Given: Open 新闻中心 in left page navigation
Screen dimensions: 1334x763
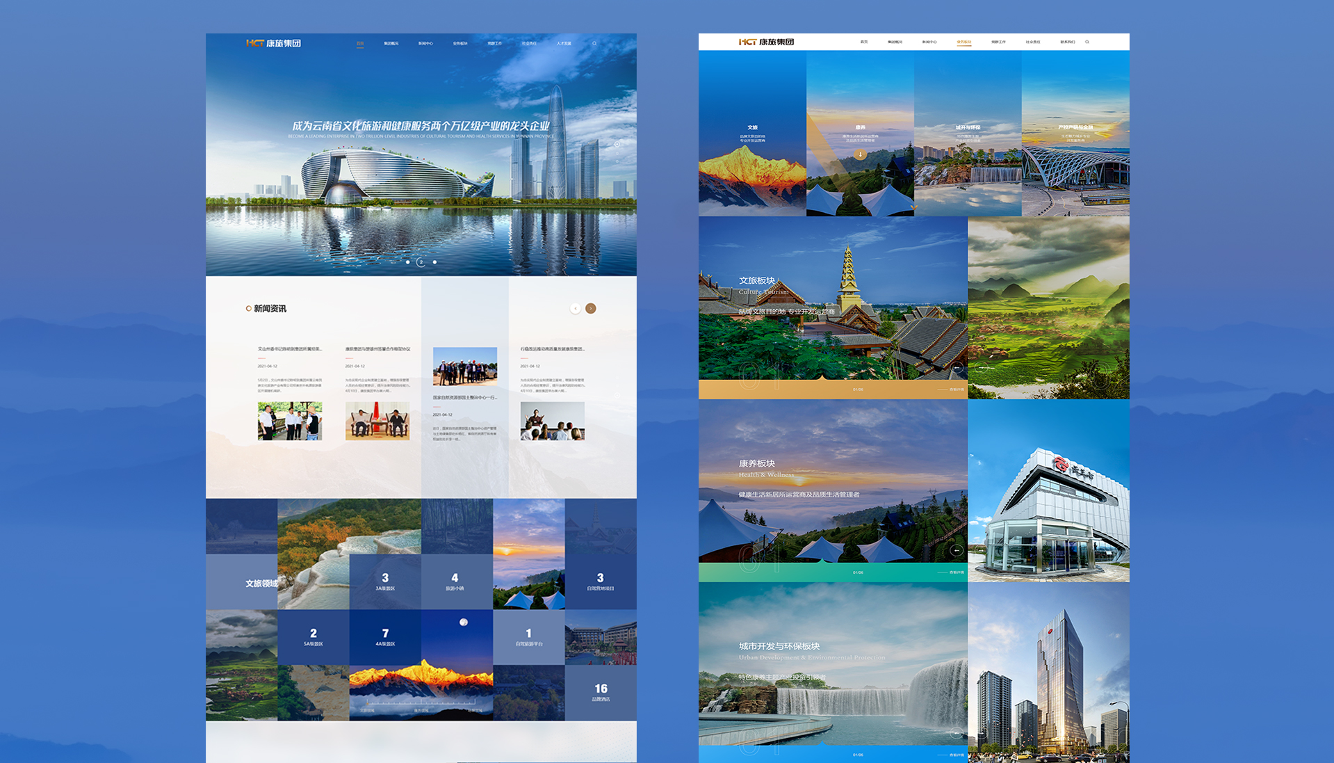Looking at the screenshot, I should point(425,43).
